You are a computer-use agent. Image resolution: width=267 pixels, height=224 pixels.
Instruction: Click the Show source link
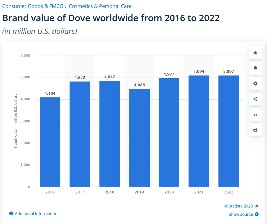tap(241, 214)
